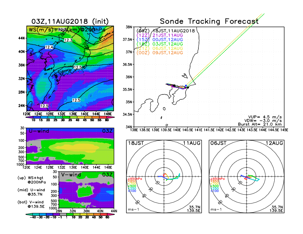Click the '(00Z) 09JST,12AUG' orange legend entry
303x234 pixels.
160,53
